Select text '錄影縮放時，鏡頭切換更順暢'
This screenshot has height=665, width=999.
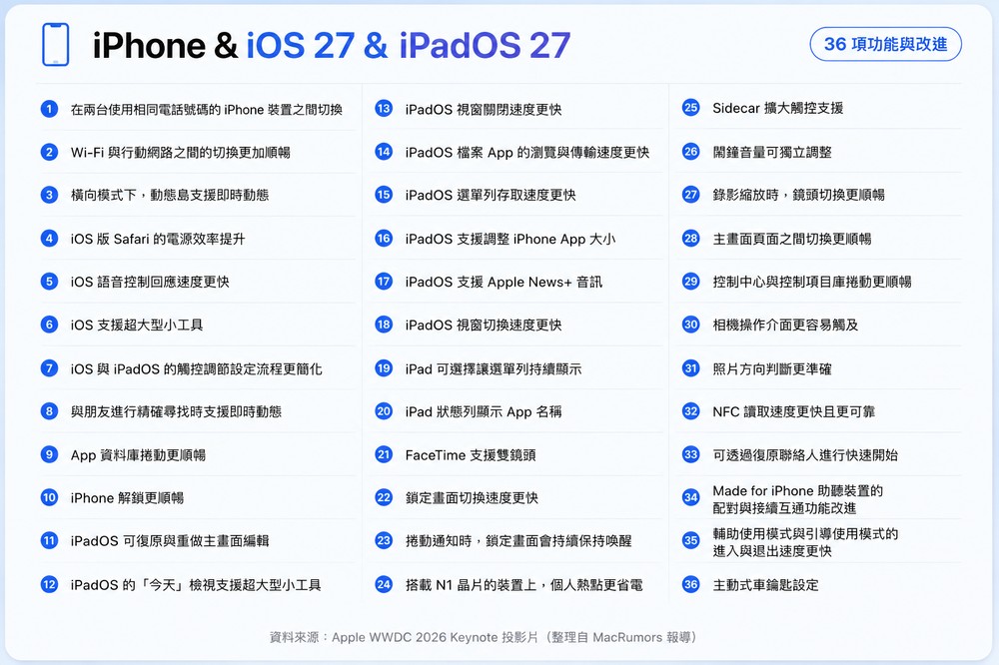click(799, 195)
